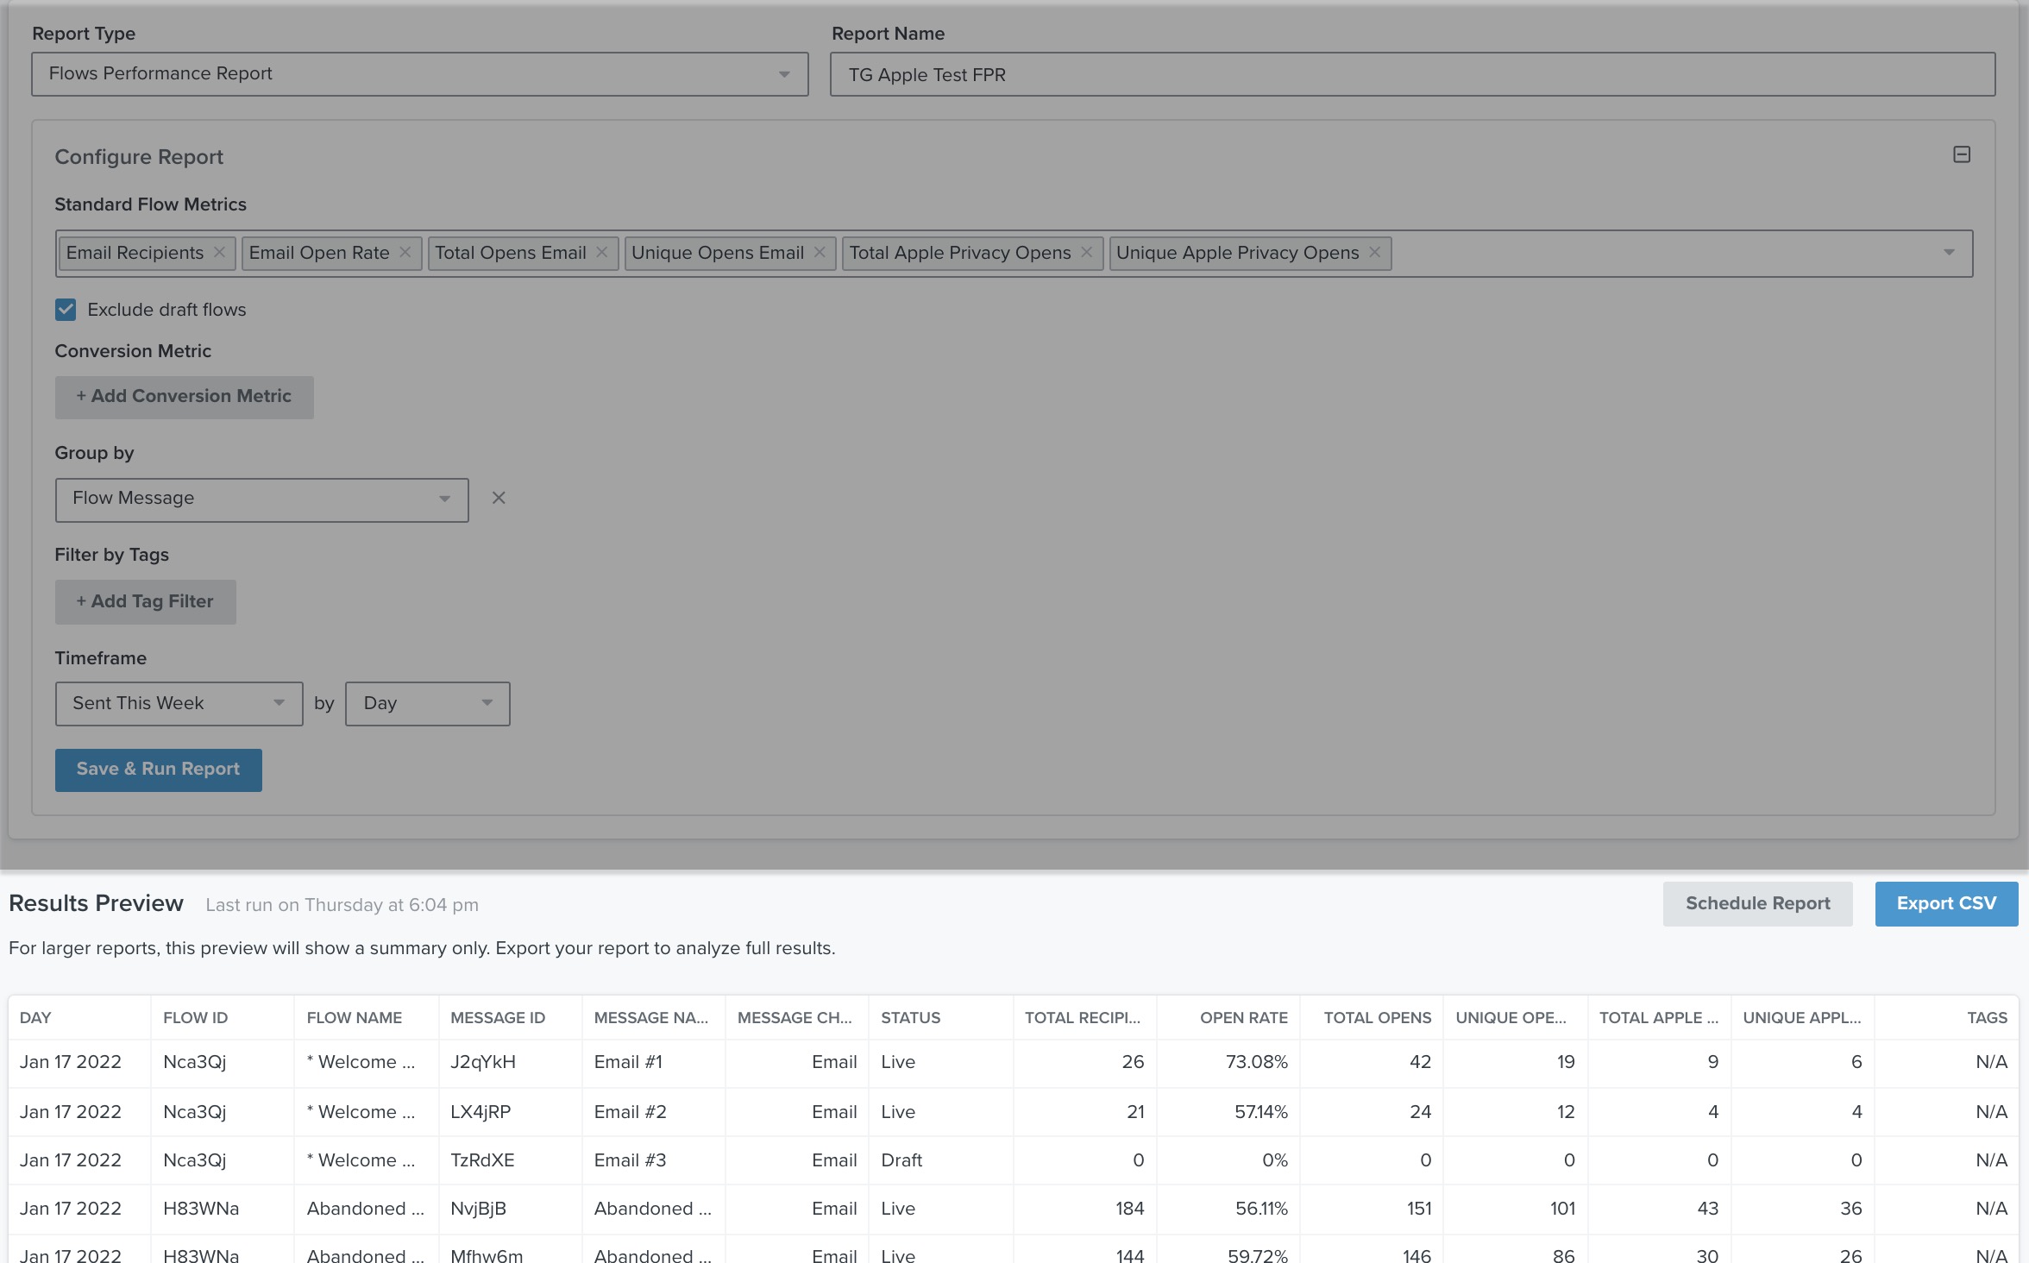Open the Report Type dropdown
Image resolution: width=2029 pixels, height=1263 pixels.
click(x=420, y=72)
